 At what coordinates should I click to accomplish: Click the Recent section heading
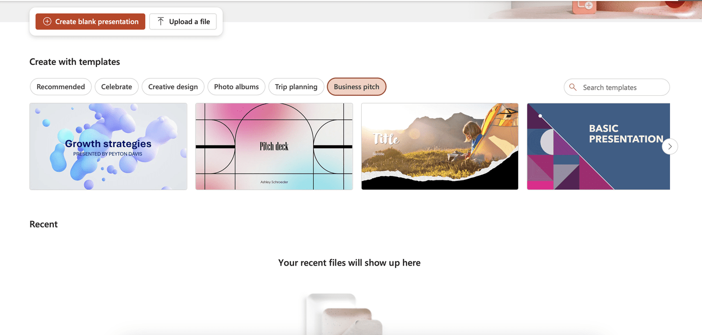point(43,224)
